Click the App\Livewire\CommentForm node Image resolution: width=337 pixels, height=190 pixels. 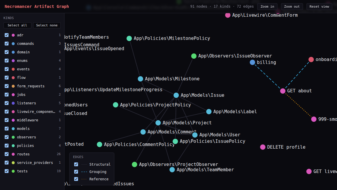[x=228, y=15]
